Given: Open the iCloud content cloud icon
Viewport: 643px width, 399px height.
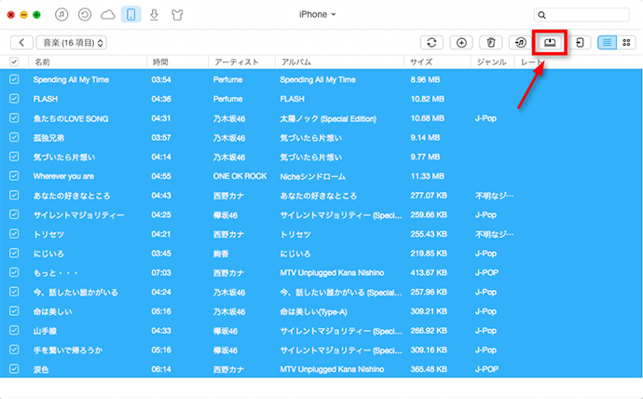Looking at the screenshot, I should pos(108,15).
